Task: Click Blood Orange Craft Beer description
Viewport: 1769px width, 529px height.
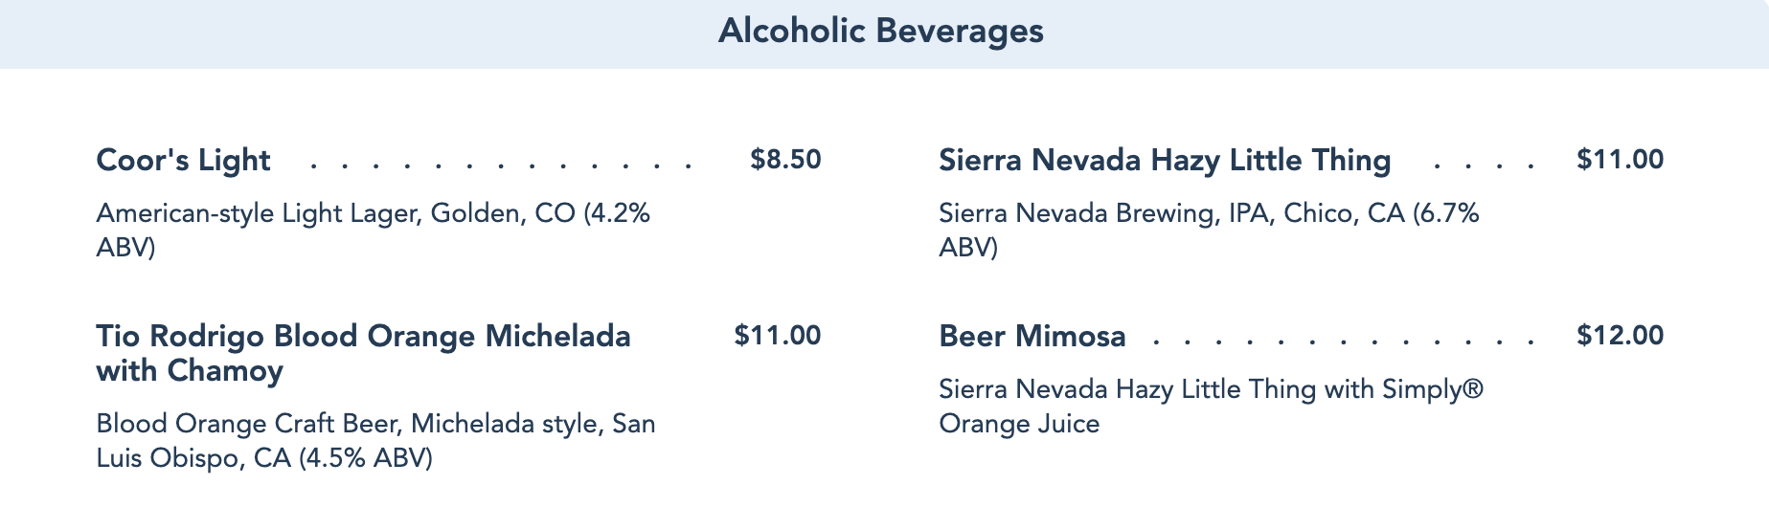Action: click(x=375, y=440)
